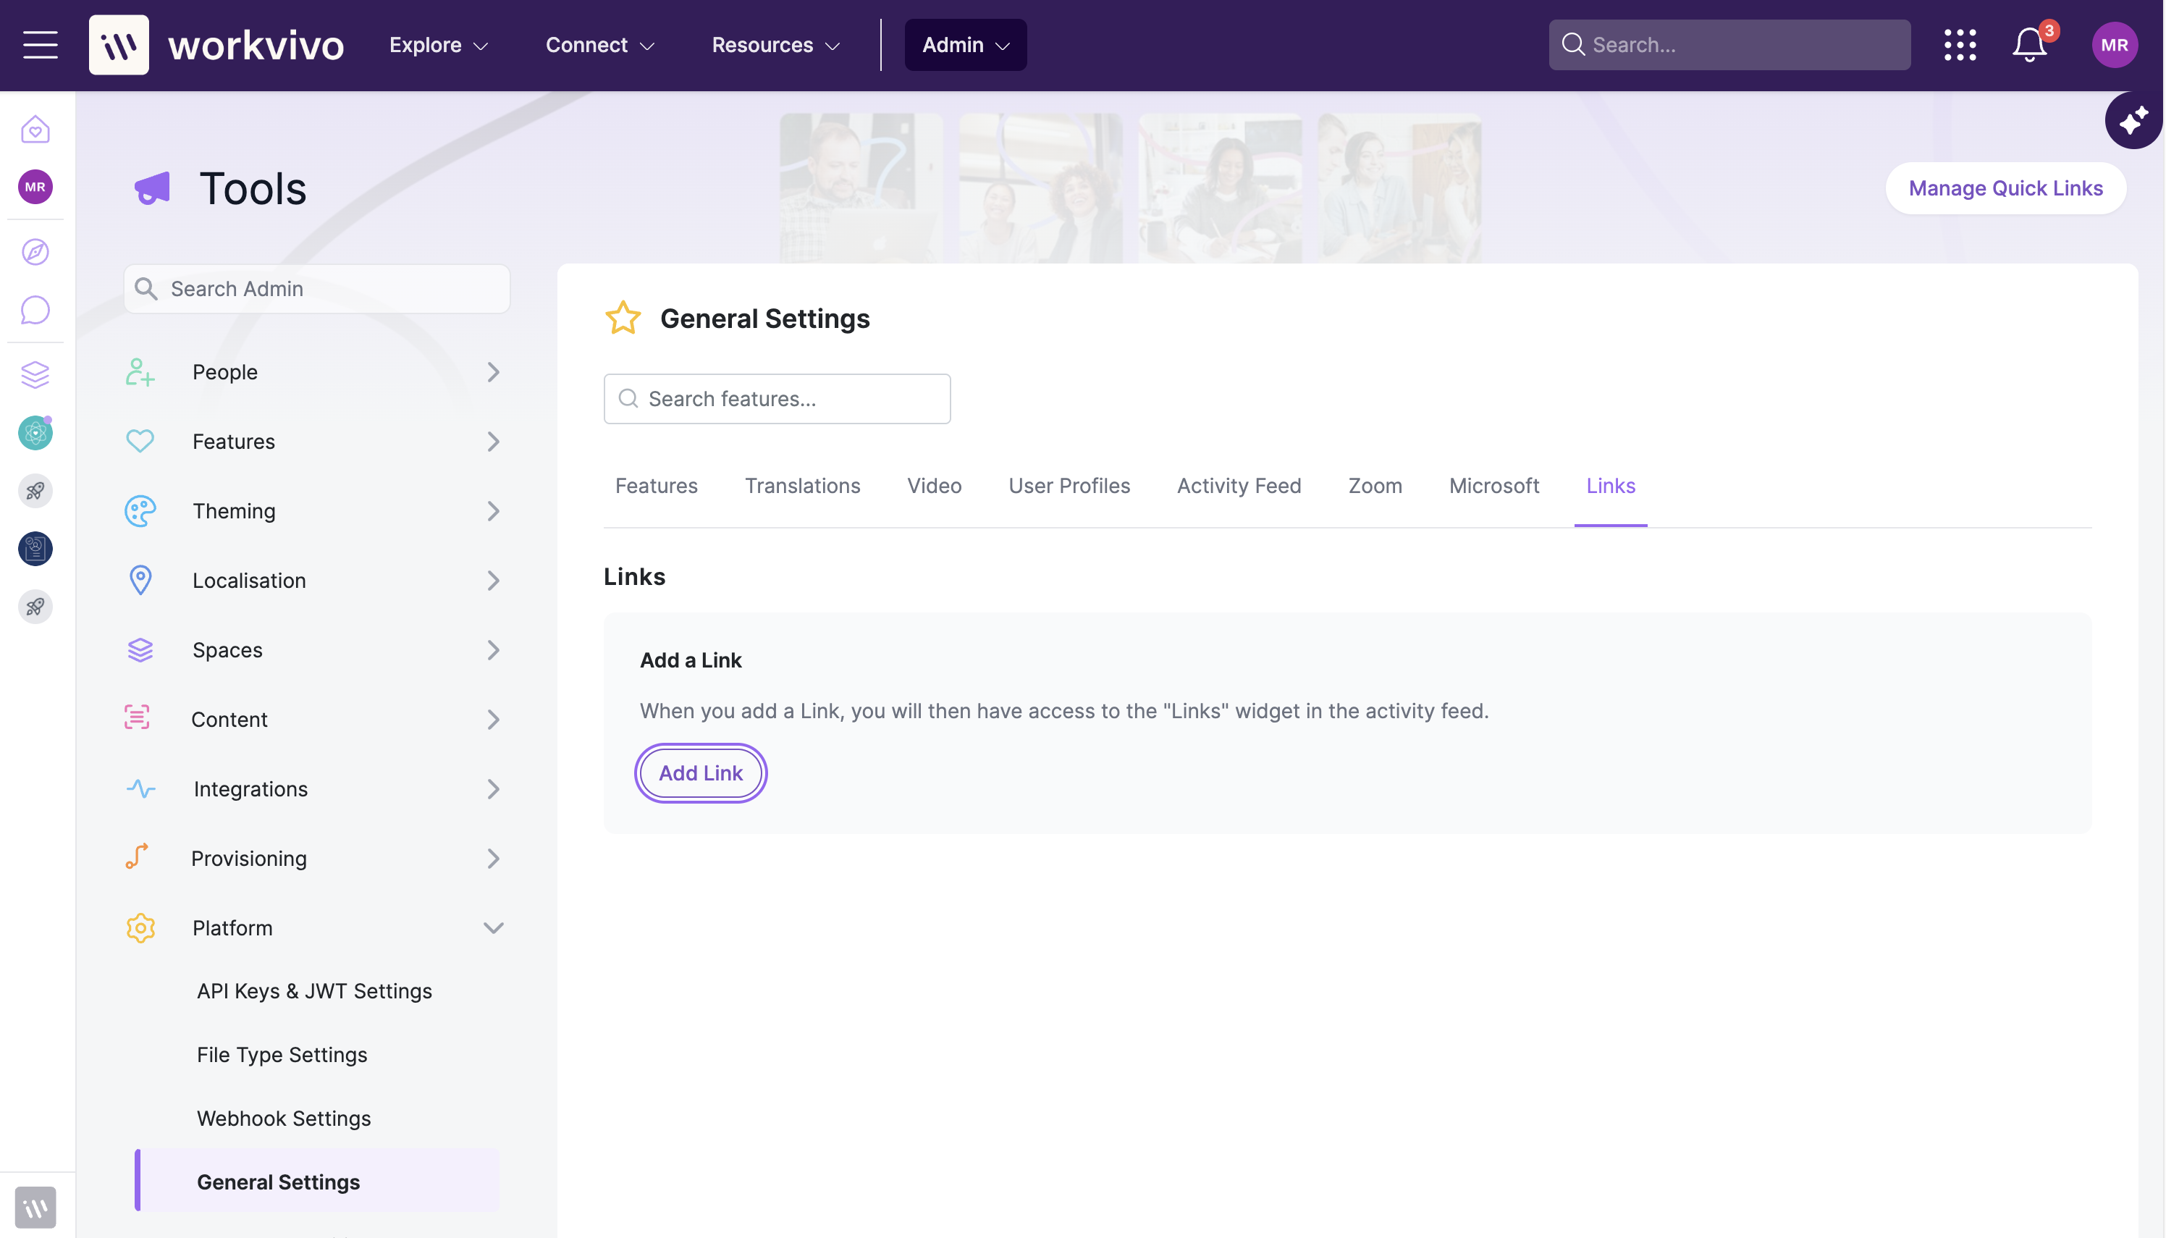
Task: Collapse the Platform section chevron
Action: pyautogui.click(x=494, y=928)
